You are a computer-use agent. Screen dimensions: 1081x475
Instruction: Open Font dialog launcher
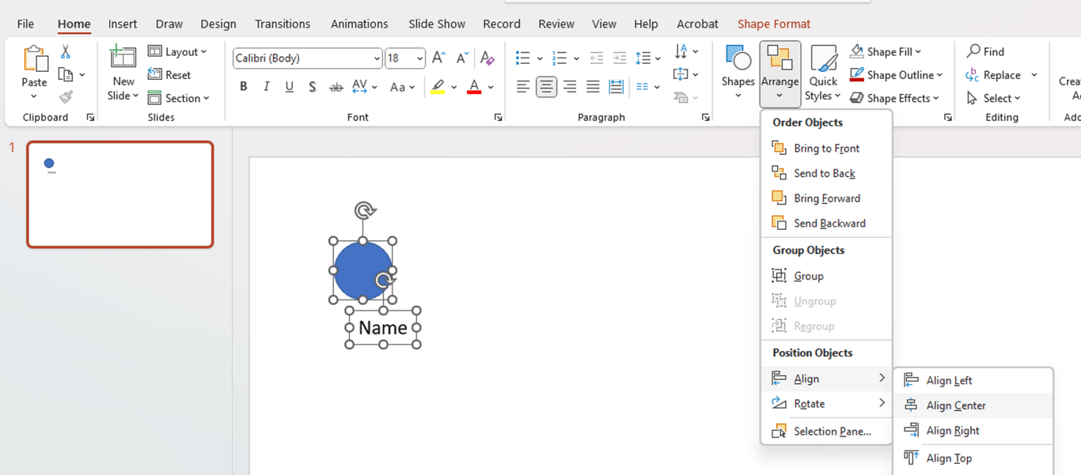pyautogui.click(x=498, y=117)
